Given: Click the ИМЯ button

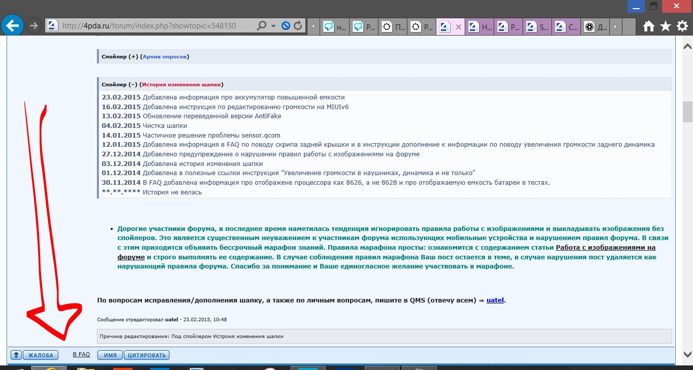Looking at the screenshot, I should (110, 355).
